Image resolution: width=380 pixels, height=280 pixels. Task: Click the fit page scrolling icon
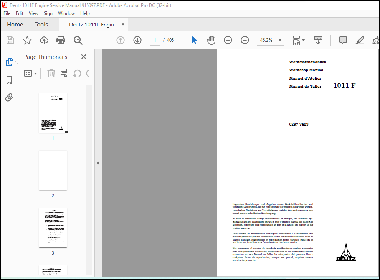pyautogui.click(x=296, y=40)
